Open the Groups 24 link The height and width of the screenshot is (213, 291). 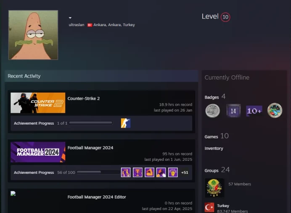[x=217, y=170]
